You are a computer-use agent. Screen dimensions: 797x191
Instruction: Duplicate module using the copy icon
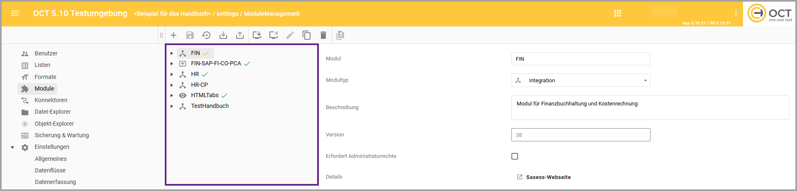coord(307,35)
